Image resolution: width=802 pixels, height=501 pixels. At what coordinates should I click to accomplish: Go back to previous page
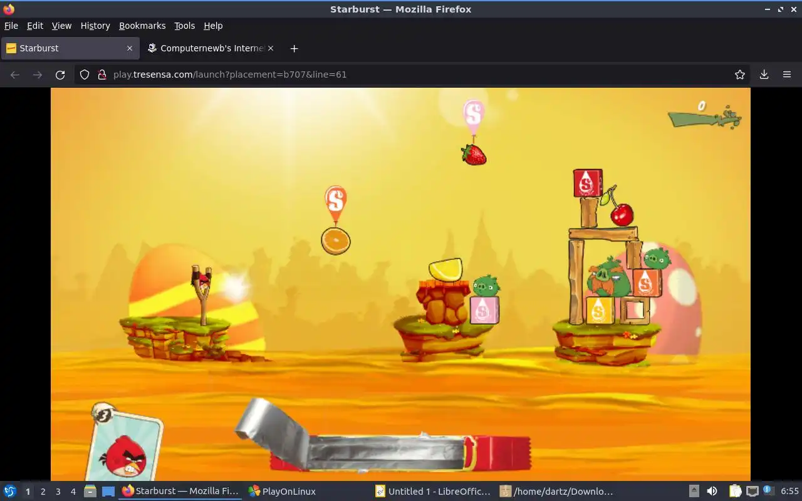(15, 75)
